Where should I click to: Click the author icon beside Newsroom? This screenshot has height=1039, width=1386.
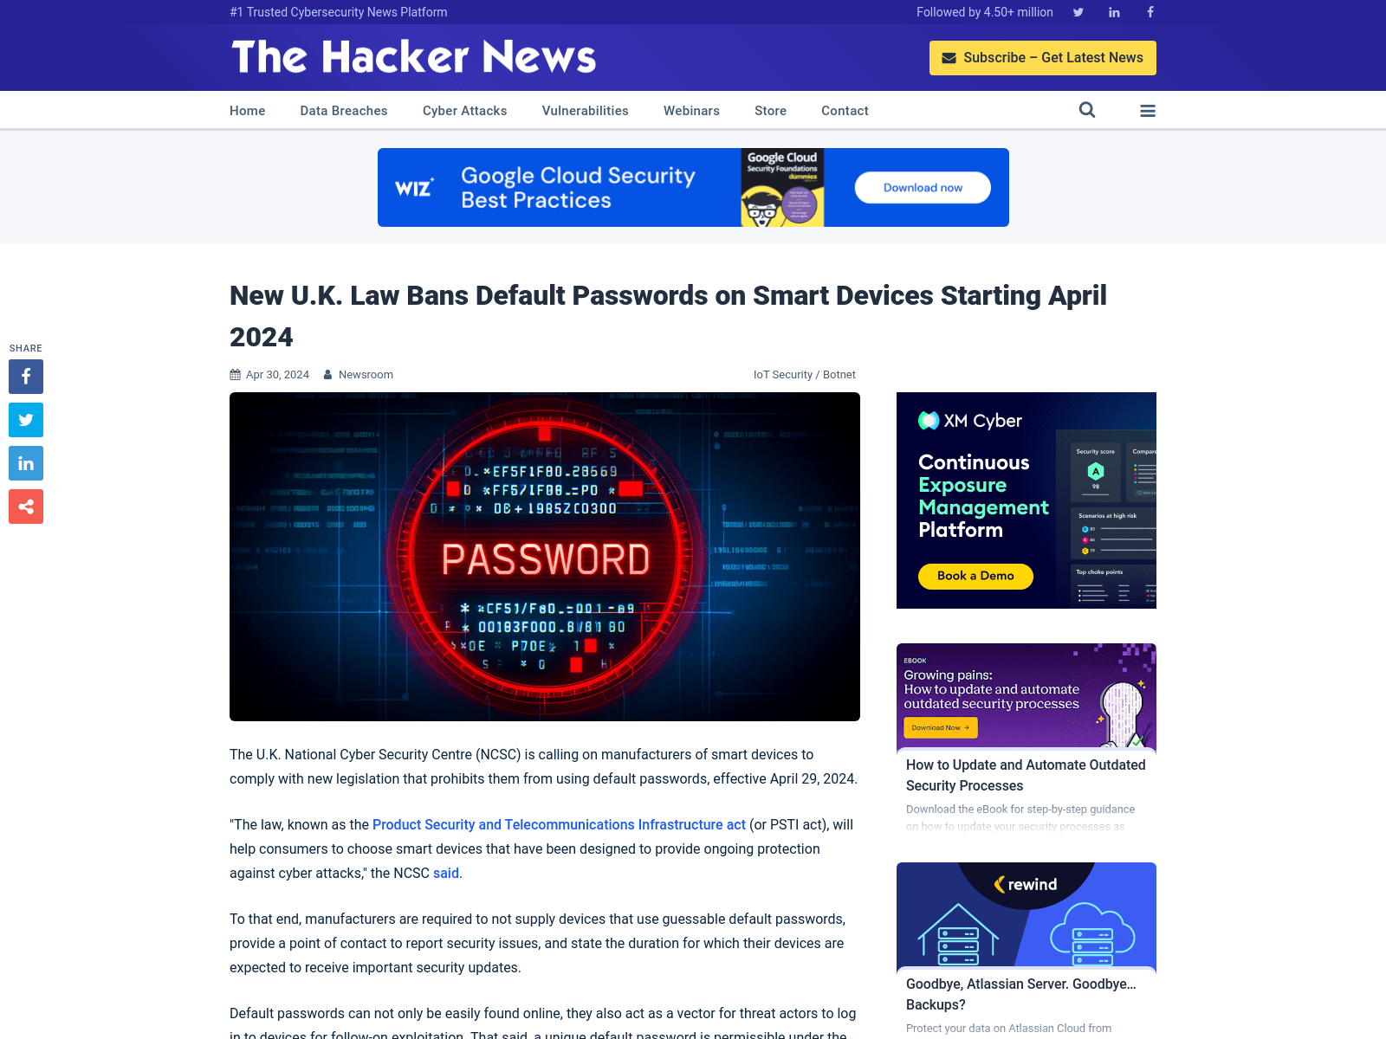tap(328, 375)
